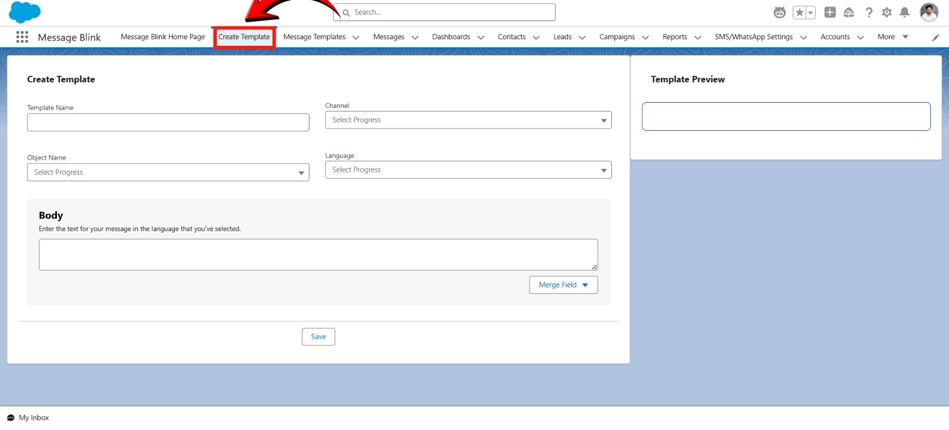Expand the Contacts tab chevron
This screenshot has height=430, width=949.
[536, 38]
